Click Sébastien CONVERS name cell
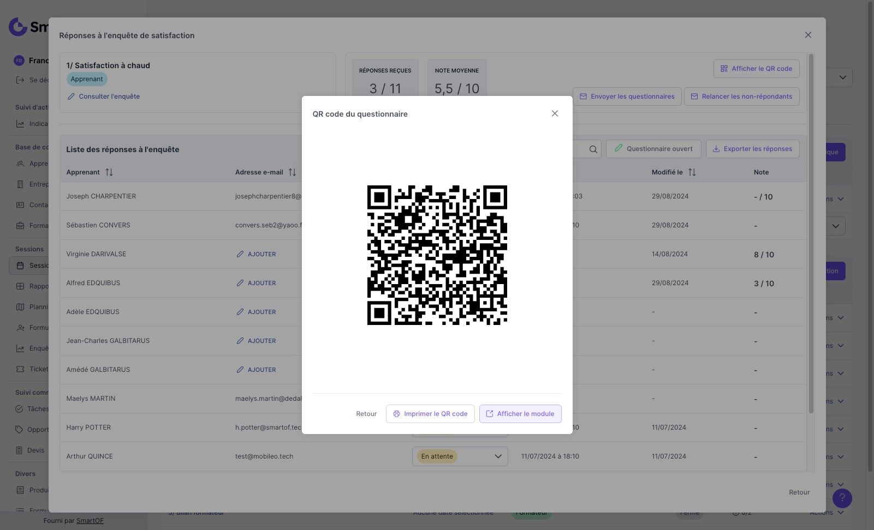 coord(98,225)
